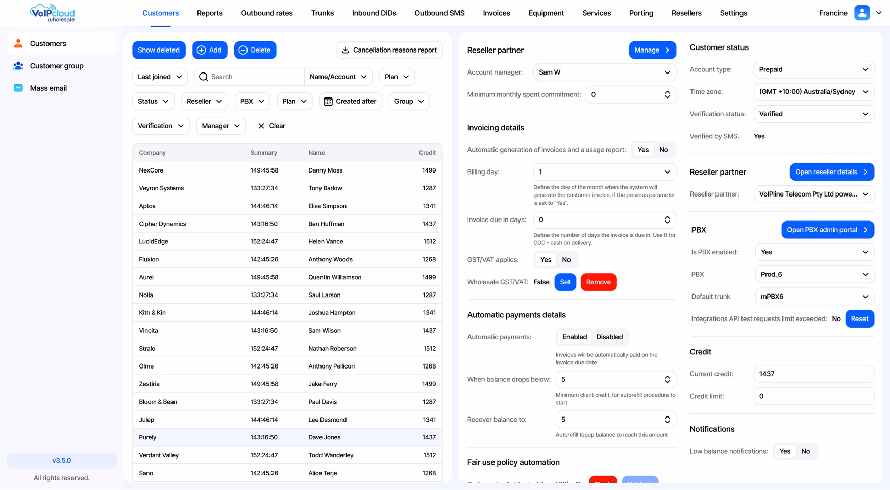Select the Cipher Dynamics customer row
The image size is (890, 490).
(x=287, y=224)
